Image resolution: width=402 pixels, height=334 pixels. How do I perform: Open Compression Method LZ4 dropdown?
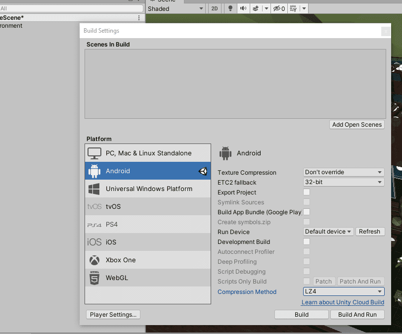click(x=344, y=291)
